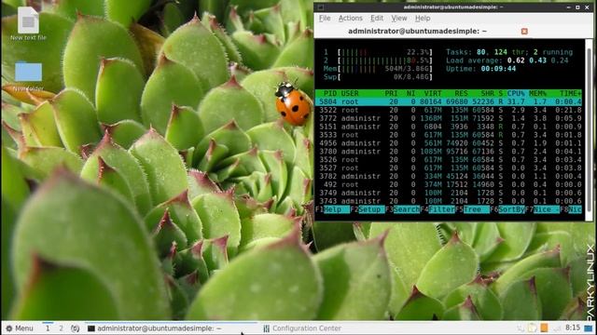
Task: Switch to workspace 1 in the pager
Action: click(48, 328)
